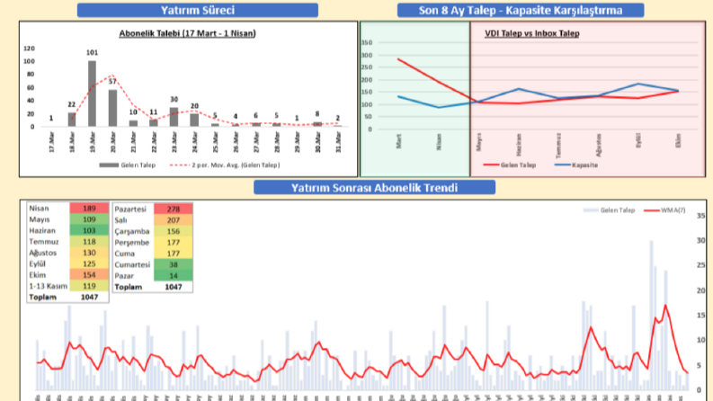Select the Mayıs value 109 cell

coord(89,219)
